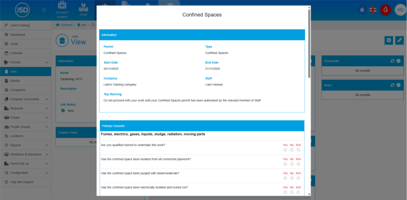Image resolution: width=407 pixels, height=200 pixels.
Task: Click the modal Information section header
Action: [x=202, y=35]
